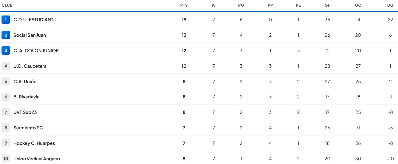398x164 pixels.
Task: Sort by the PTS column header
Action: [184, 5]
